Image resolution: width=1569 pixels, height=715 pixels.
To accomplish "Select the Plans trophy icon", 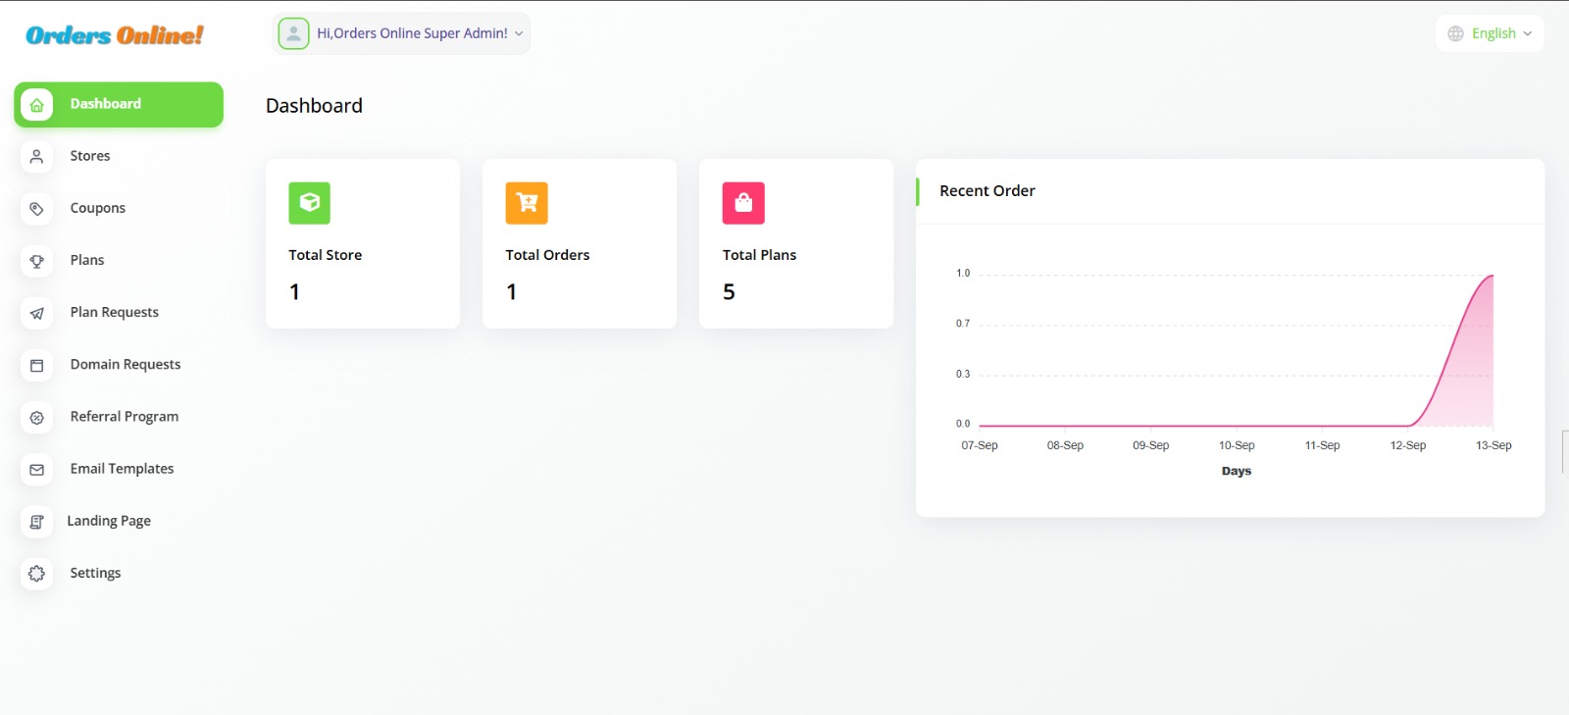I will [x=36, y=261].
